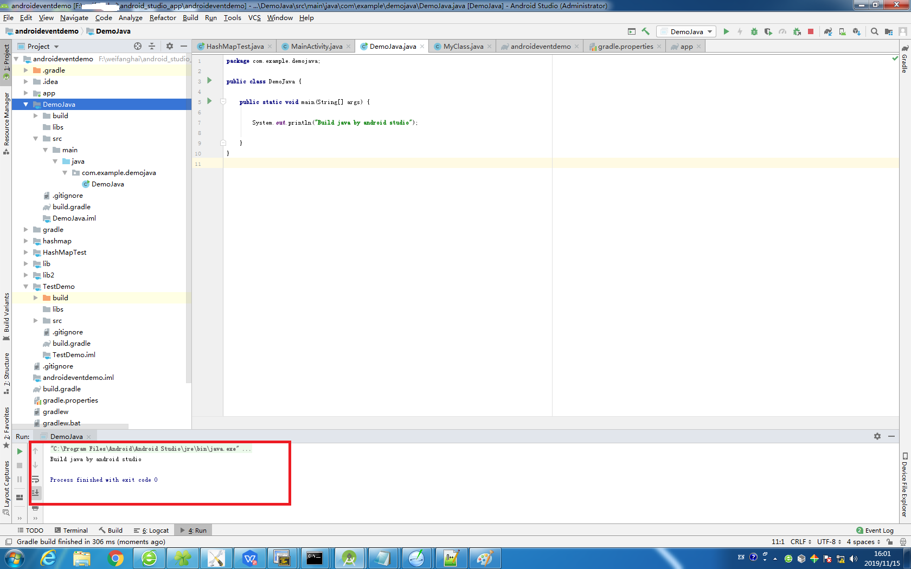Open Run panel settings gear

877,436
